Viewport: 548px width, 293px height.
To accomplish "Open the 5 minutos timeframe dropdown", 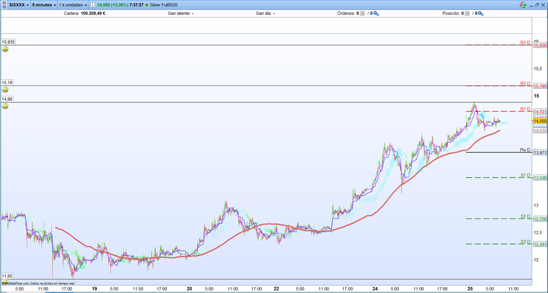I will 44,5.
